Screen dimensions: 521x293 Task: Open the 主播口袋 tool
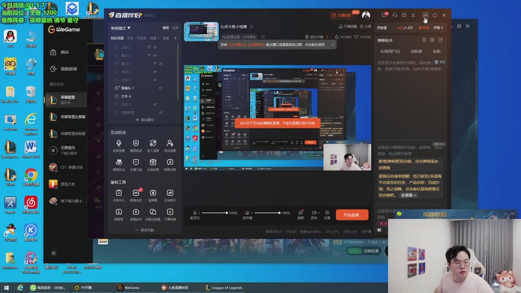click(x=135, y=165)
